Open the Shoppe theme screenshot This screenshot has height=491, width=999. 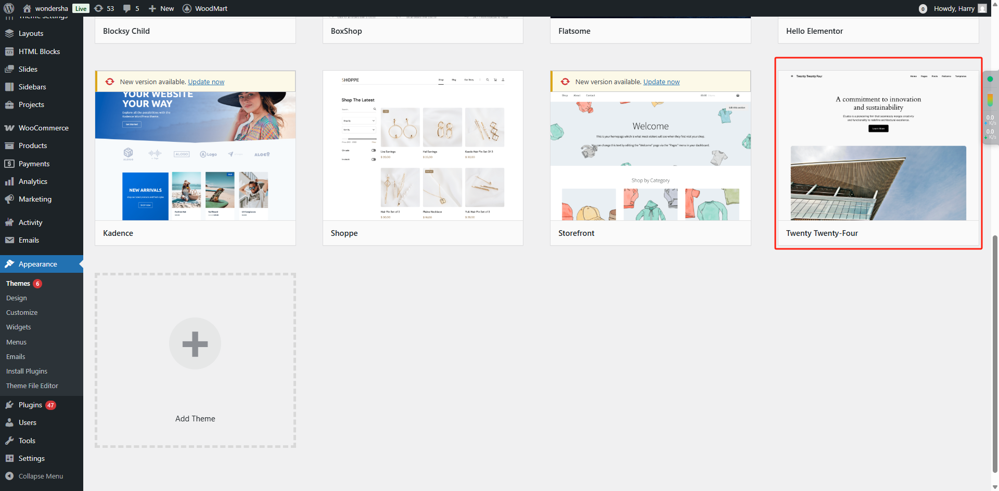click(423, 145)
